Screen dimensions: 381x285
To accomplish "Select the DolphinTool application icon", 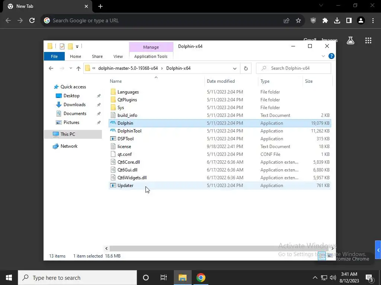I will tap(113, 131).
